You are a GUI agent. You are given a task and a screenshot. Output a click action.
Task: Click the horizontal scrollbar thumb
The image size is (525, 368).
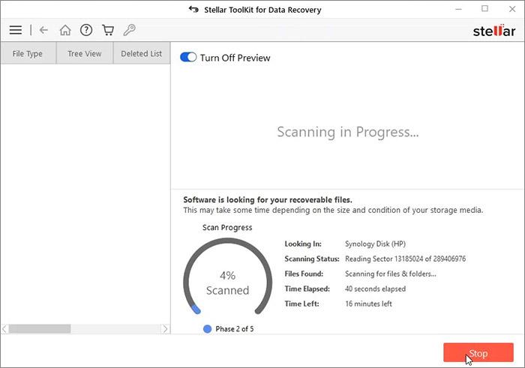tap(40, 328)
